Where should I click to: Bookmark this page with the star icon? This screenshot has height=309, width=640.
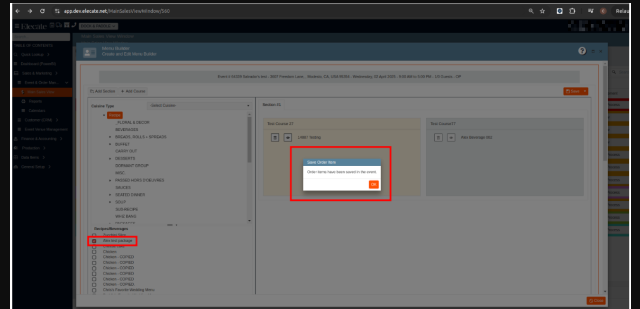coord(542,11)
